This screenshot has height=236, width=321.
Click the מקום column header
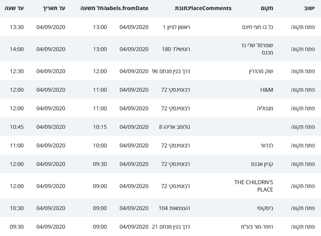(267, 8)
